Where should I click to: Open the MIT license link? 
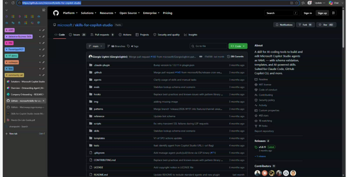pos(265,84)
